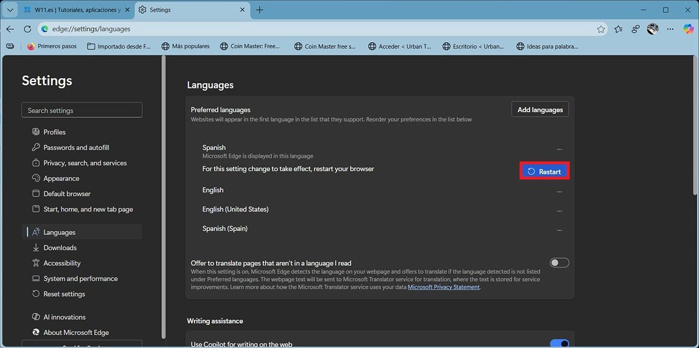The height and width of the screenshot is (348, 699).
Task: Click the browser Back arrow
Action: pyautogui.click(x=10, y=29)
